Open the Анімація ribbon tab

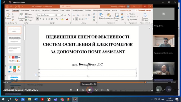tap(55, 10)
